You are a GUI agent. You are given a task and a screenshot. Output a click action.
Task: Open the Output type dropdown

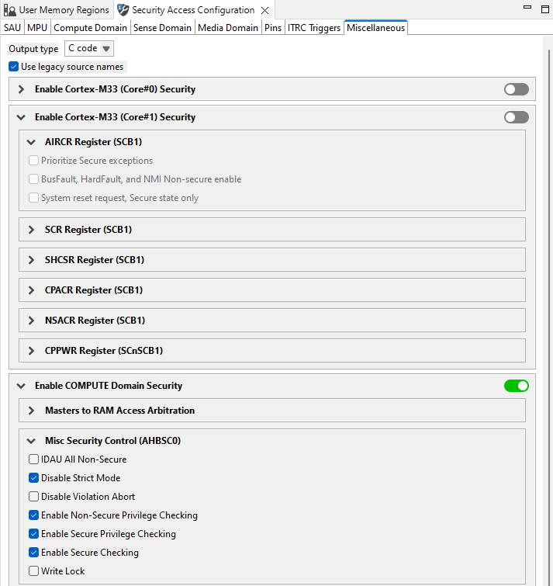point(89,48)
